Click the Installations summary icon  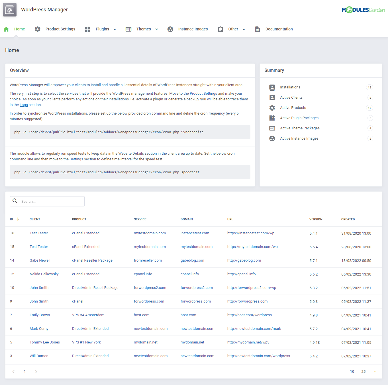(272, 87)
